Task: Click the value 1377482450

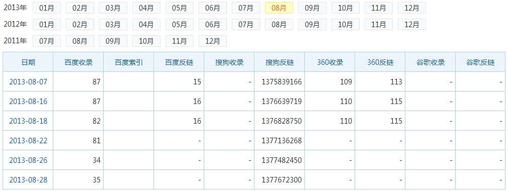Action: (282, 160)
